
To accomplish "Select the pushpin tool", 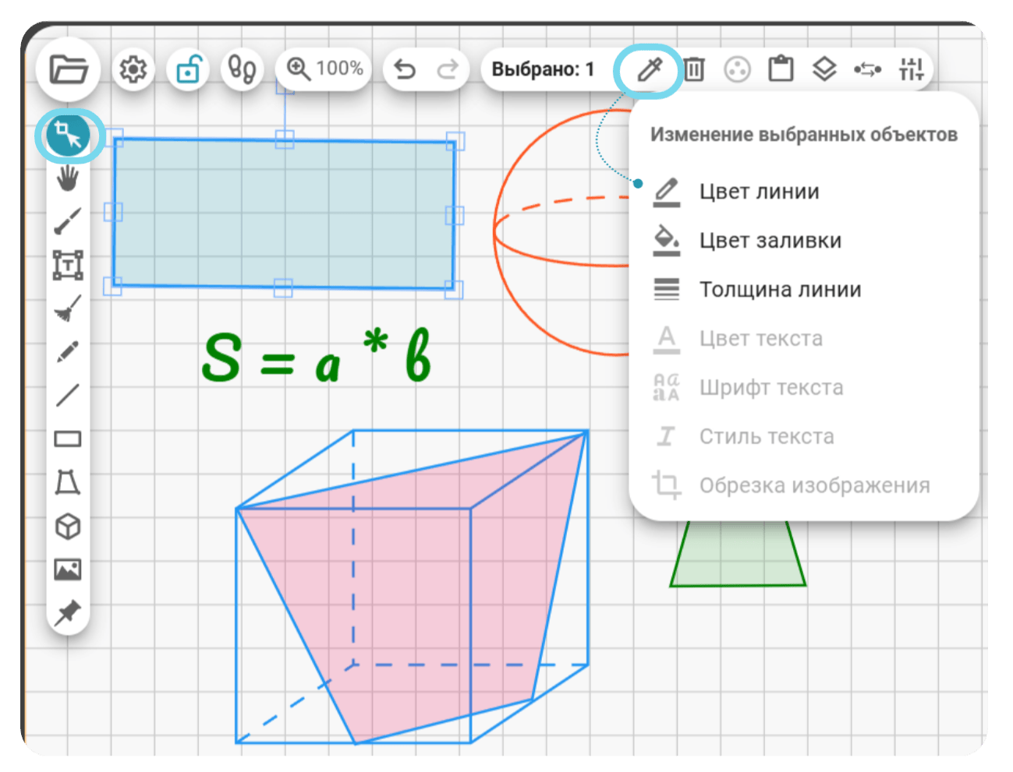I will [68, 613].
